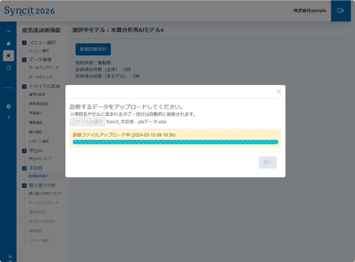
Task: Select the star icon in the left rail
Action: [8, 56]
